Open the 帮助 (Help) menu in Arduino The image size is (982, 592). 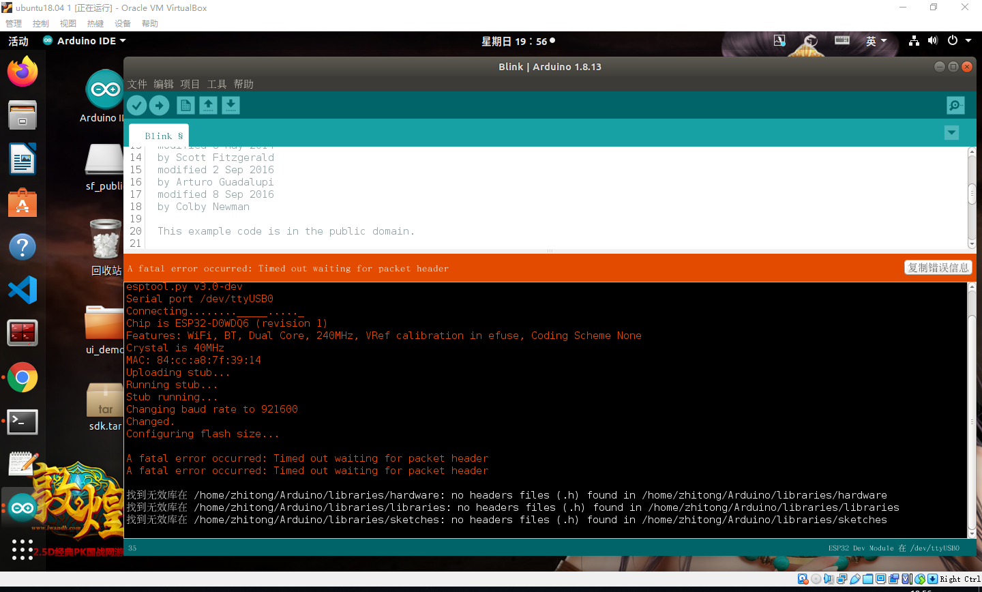[243, 84]
